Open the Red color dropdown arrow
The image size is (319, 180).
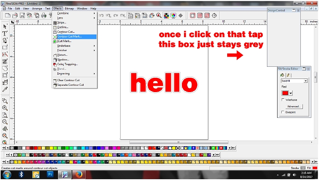(291, 93)
